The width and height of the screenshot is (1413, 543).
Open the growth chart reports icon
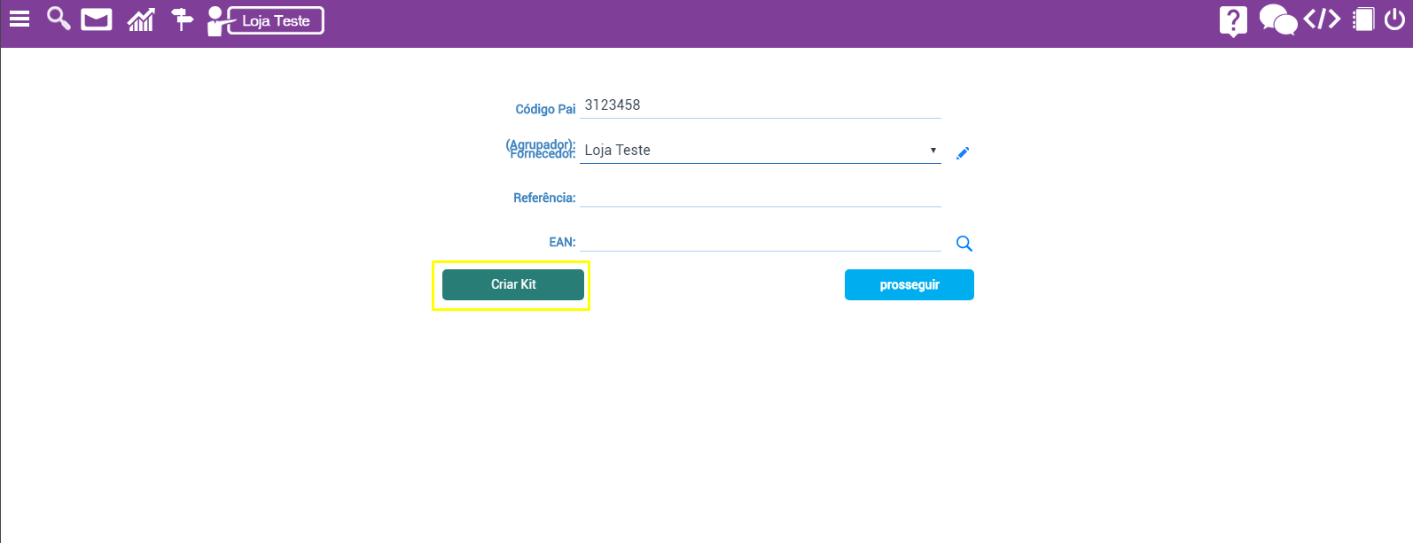pos(141,19)
